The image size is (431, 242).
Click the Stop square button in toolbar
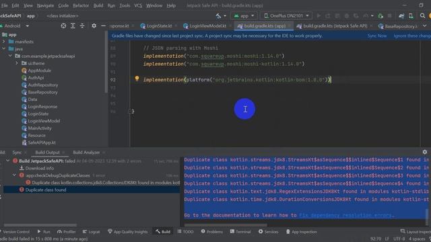389,16
